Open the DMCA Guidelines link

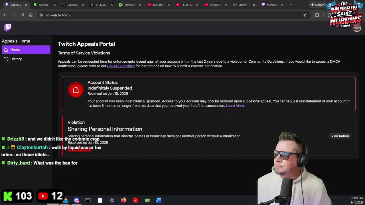click(x=121, y=66)
